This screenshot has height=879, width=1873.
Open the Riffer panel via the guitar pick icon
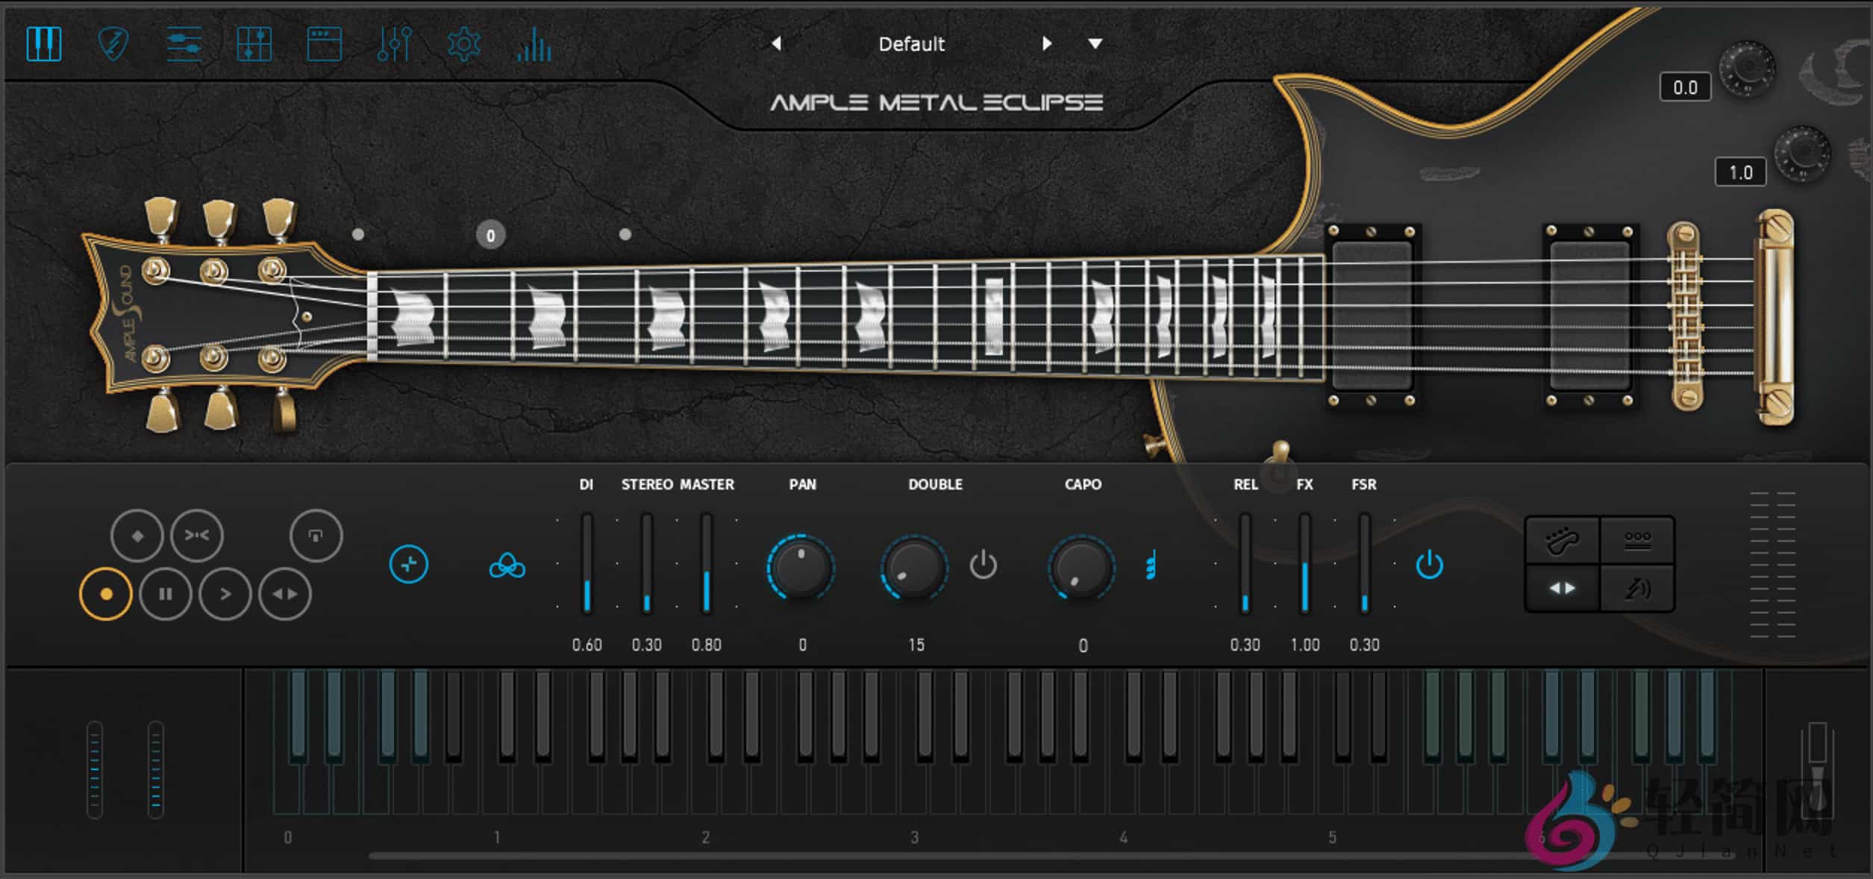(x=113, y=45)
